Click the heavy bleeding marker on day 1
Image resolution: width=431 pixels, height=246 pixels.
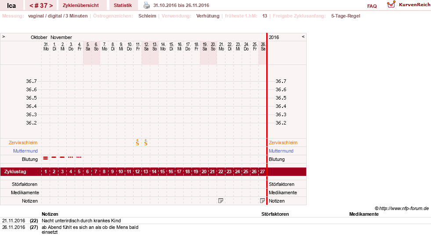click(46, 158)
